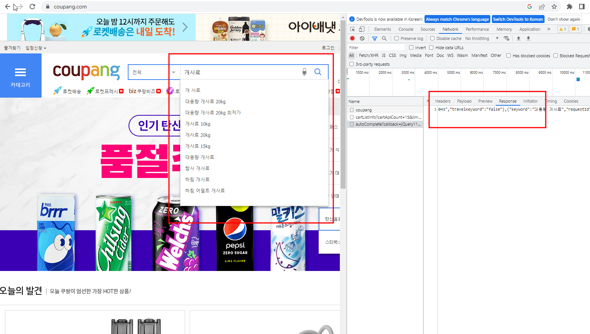Toggle the device toolbar icon in DevTools

coord(362,29)
